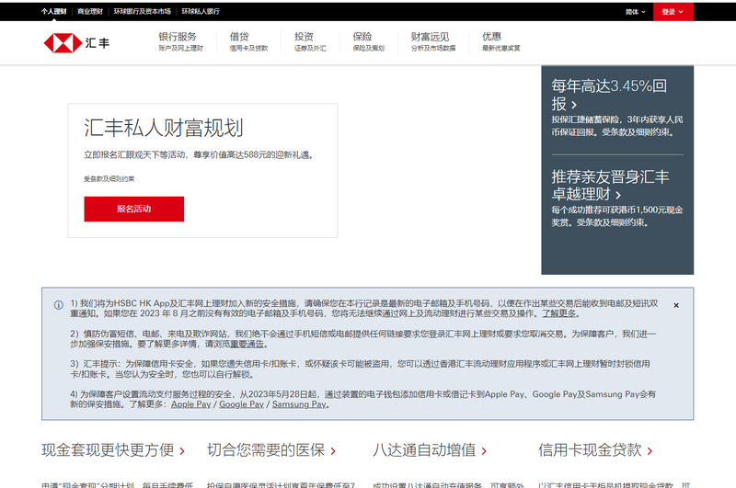Click the HSBC hexagon logo
This screenshot has height=488, width=736.
click(63, 43)
